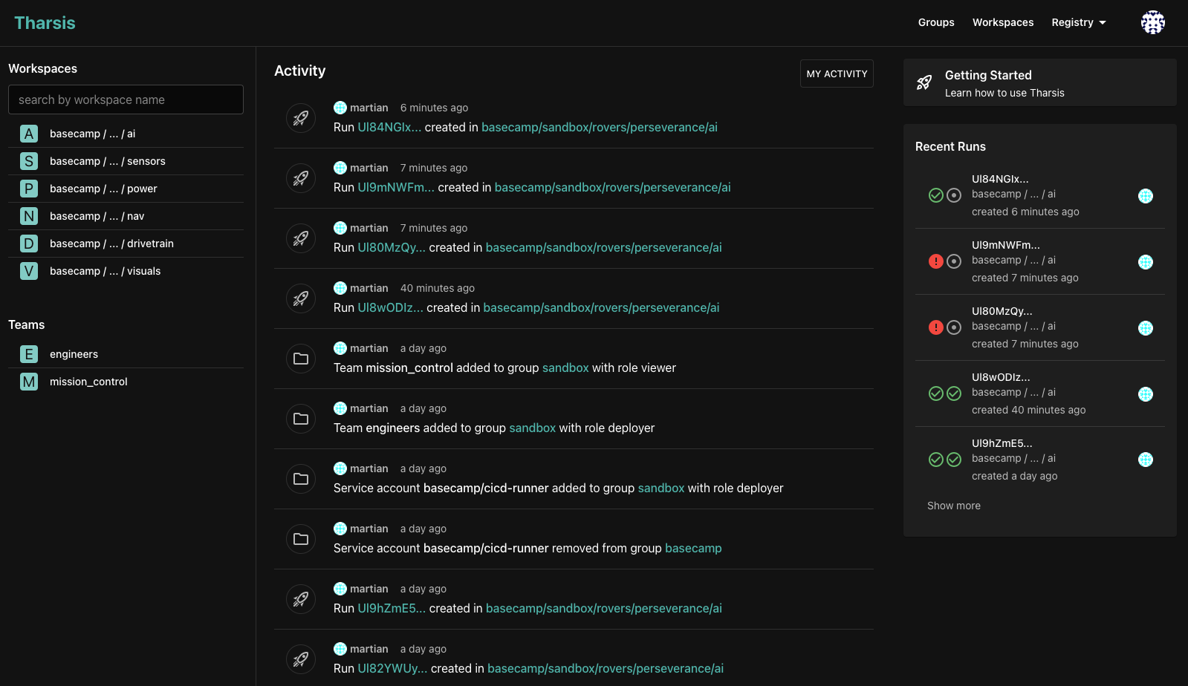Open run link UI84NGIx... in activity
The height and width of the screenshot is (686, 1188).
pos(389,127)
